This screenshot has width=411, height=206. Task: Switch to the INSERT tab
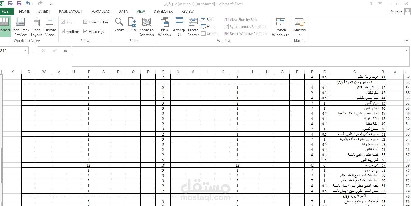coord(44,12)
